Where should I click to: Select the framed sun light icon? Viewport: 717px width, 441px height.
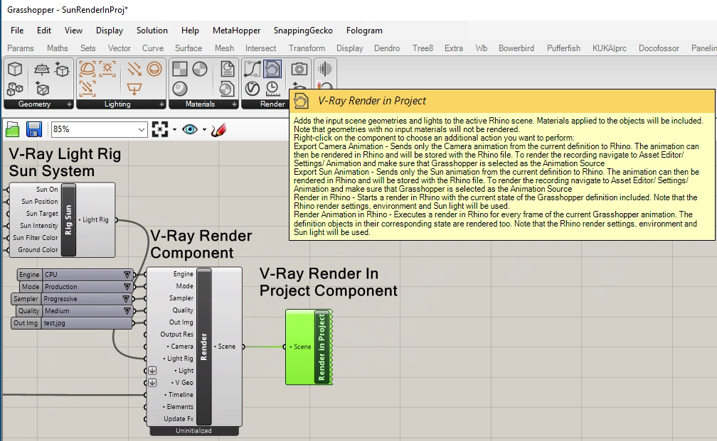pyautogui.click(x=108, y=70)
